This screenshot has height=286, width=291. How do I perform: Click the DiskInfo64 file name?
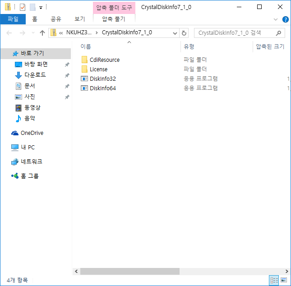103,88
